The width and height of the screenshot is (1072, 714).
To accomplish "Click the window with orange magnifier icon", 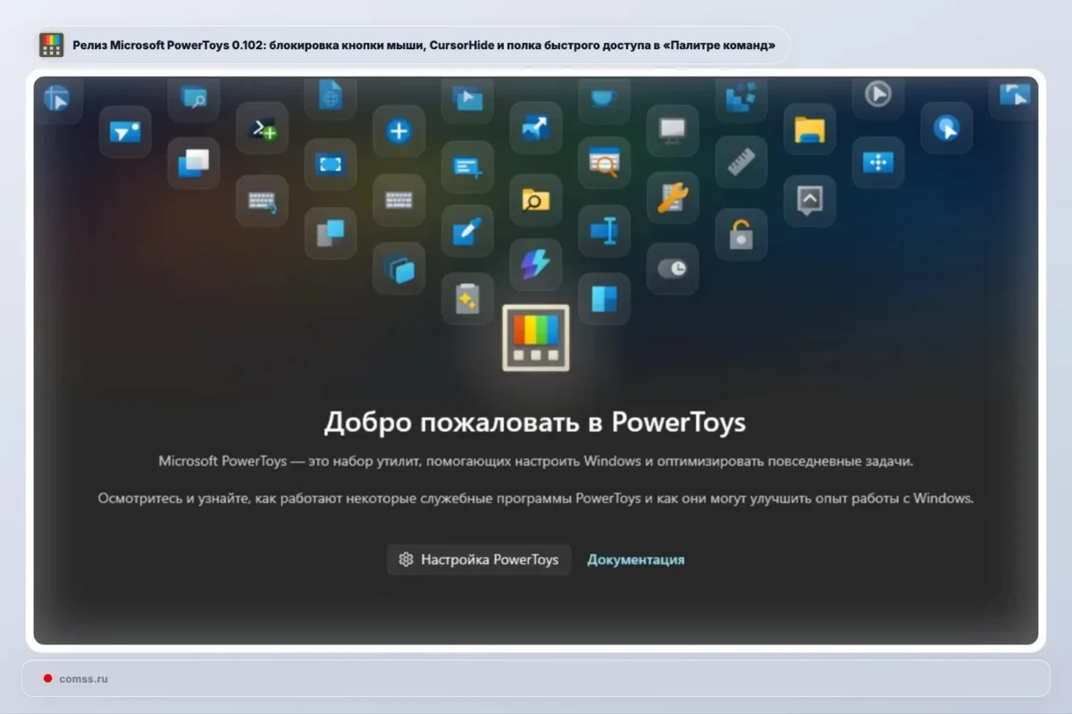I will click(x=604, y=162).
